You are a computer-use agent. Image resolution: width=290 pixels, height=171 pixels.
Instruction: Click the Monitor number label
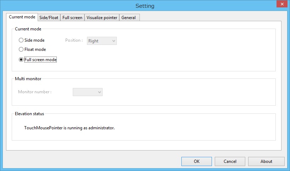(x=35, y=92)
